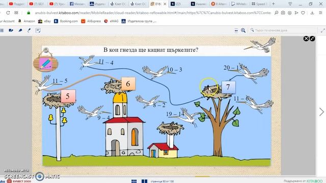326x183 pixels.
Task: Select the pencil drawing tool in reader toolbar
Action: click(x=29, y=30)
